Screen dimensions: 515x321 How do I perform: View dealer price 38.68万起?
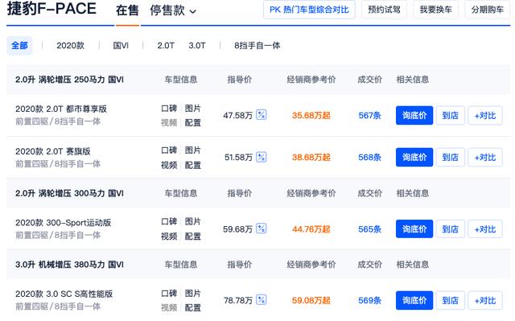[x=311, y=157]
